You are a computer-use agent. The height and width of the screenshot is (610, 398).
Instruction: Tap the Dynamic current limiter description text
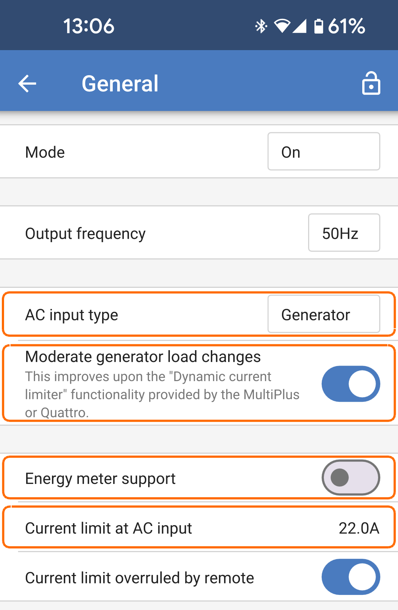pyautogui.click(x=162, y=394)
